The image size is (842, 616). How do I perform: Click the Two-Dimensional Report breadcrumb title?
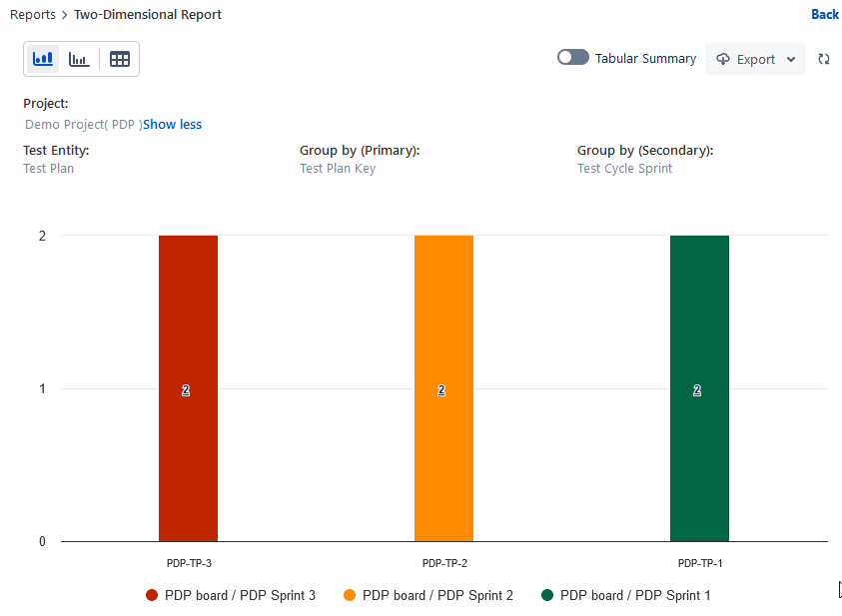(148, 15)
